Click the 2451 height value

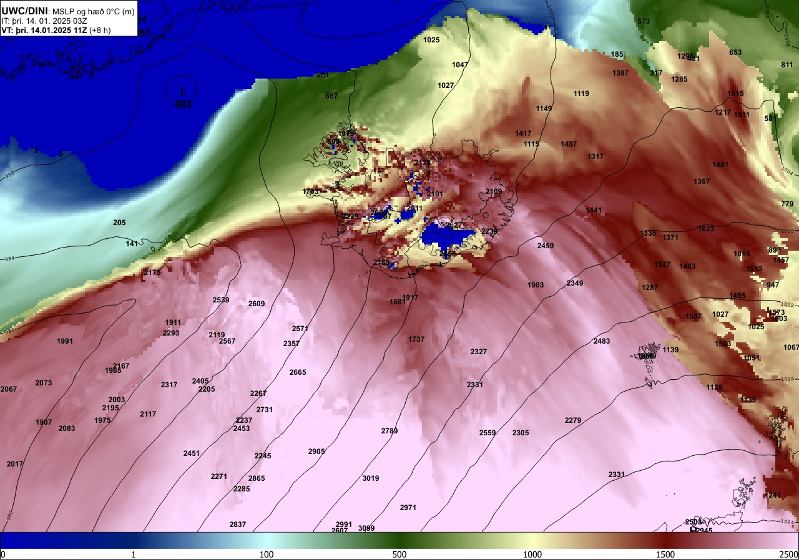[192, 453]
